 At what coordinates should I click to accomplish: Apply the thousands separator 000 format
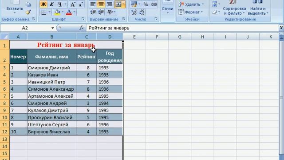click(x=154, y=4)
